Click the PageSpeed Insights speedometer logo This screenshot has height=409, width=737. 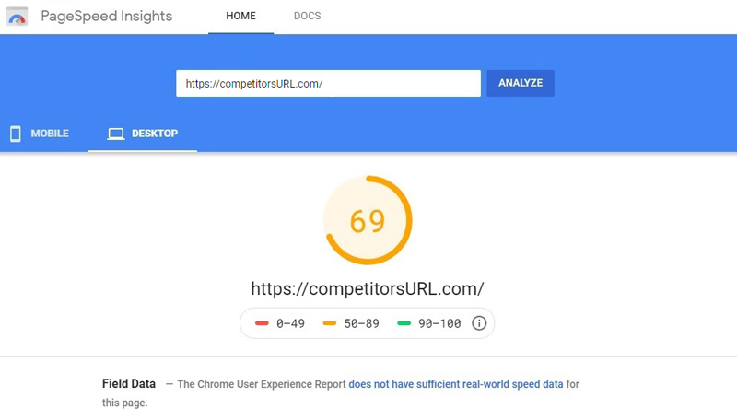point(17,17)
